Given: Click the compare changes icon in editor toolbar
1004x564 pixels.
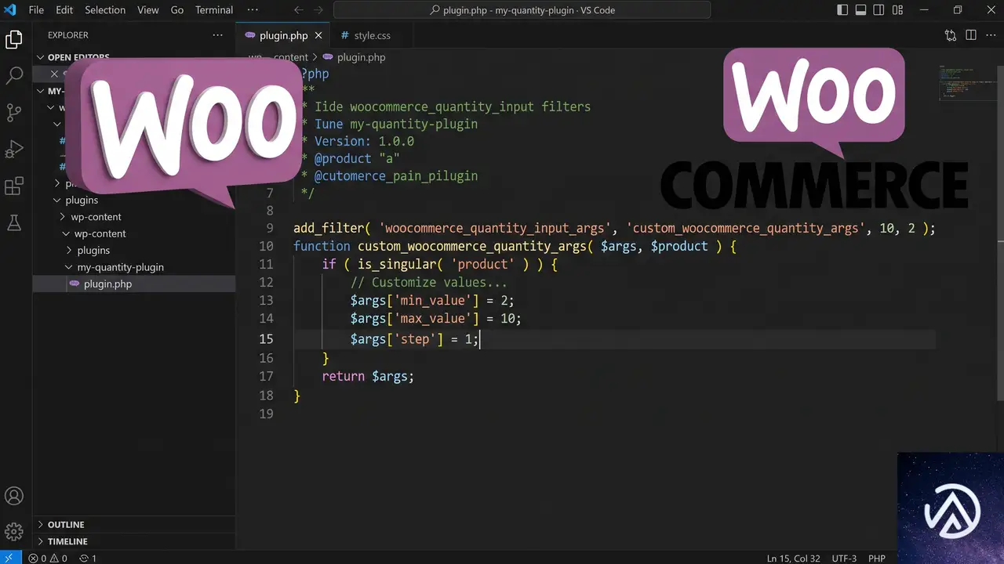Looking at the screenshot, I should [x=951, y=35].
